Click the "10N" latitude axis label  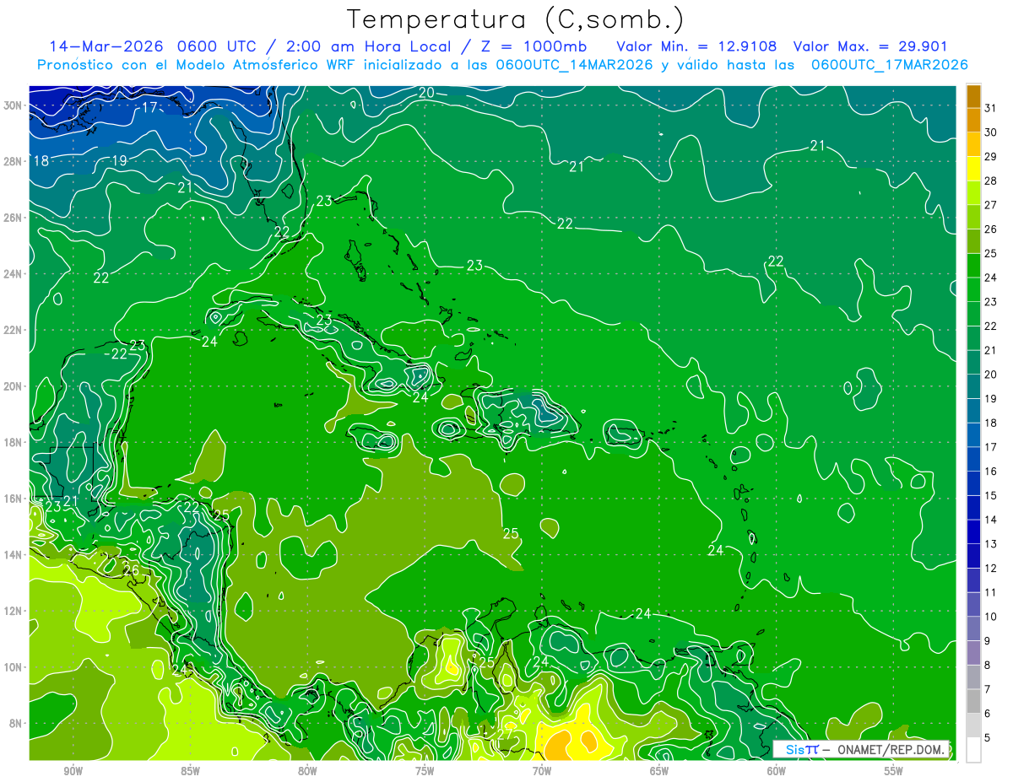pyautogui.click(x=13, y=667)
